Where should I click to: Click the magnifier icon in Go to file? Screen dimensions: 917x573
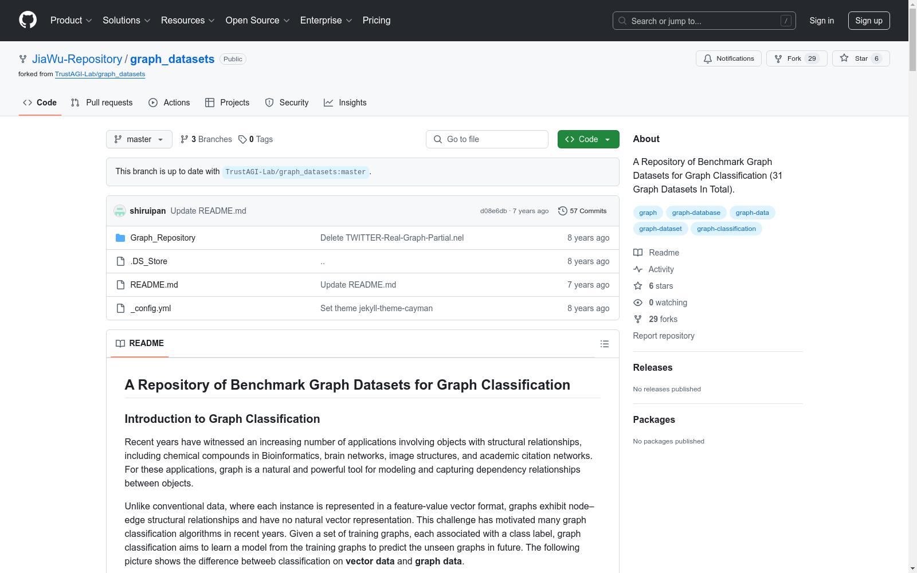(438, 139)
